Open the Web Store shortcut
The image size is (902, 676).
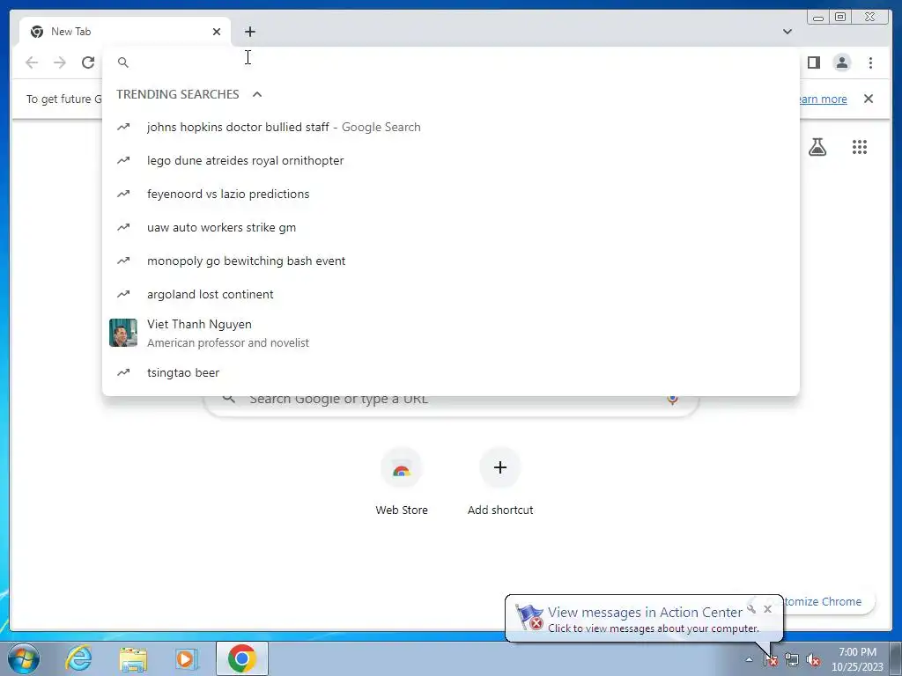(x=402, y=481)
